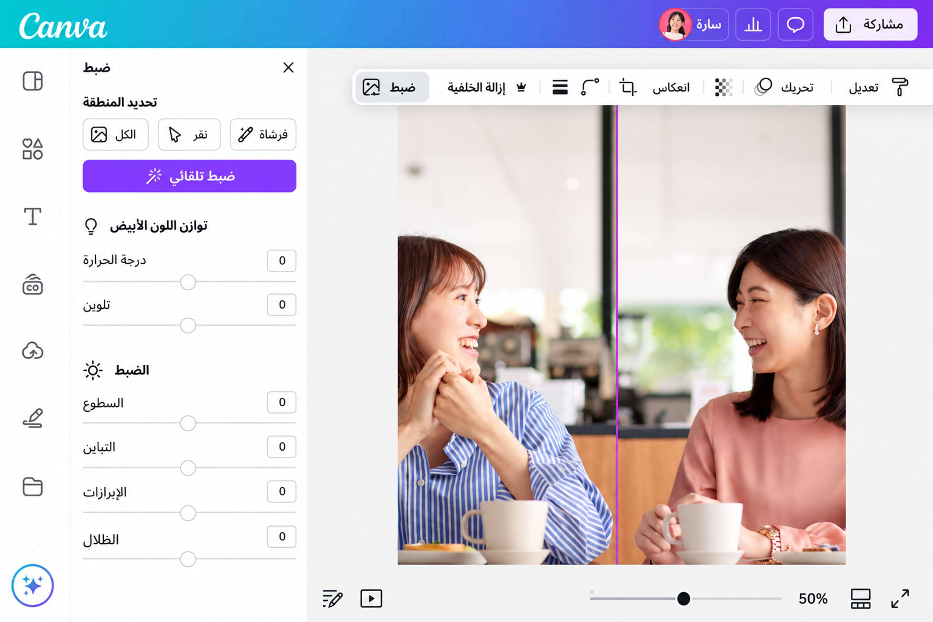Click the درجة الحرارة temperature slider handle
Viewport: 933px width, 622px height.
188,282
